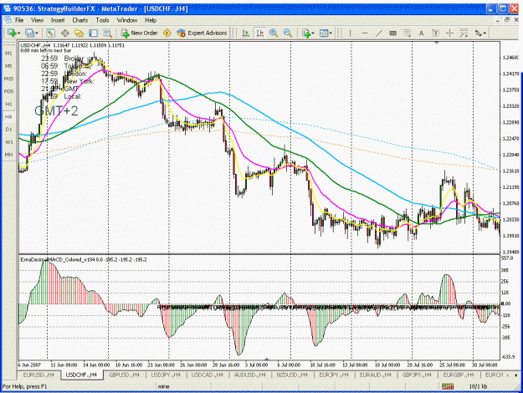Switch to the USDJPY.,H4 chart tab
The height and width of the screenshot is (393, 523).
coord(166,375)
